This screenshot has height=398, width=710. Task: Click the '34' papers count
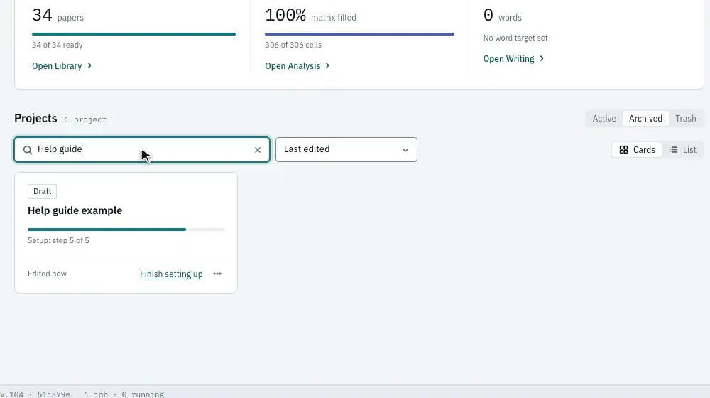42,15
